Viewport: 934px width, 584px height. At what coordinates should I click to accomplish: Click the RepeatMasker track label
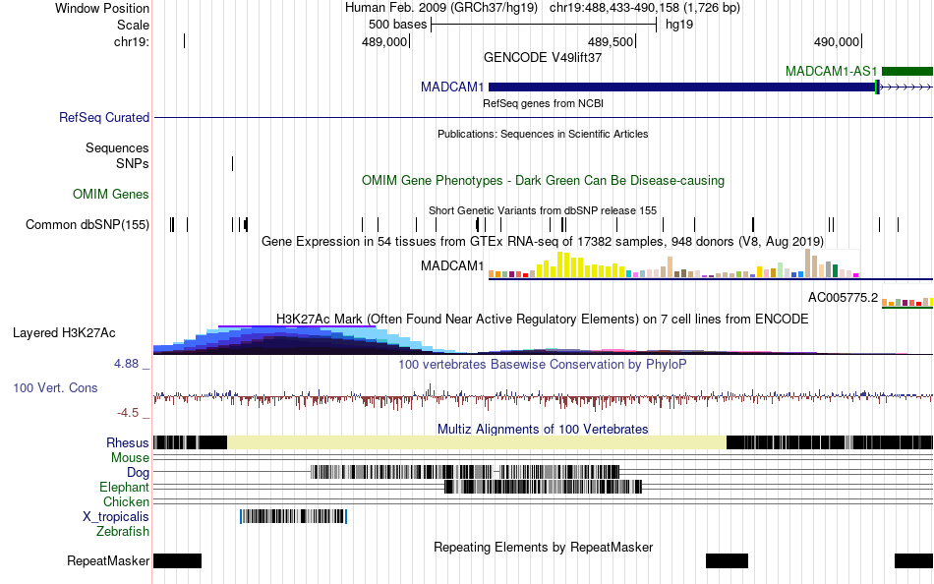tap(108, 560)
